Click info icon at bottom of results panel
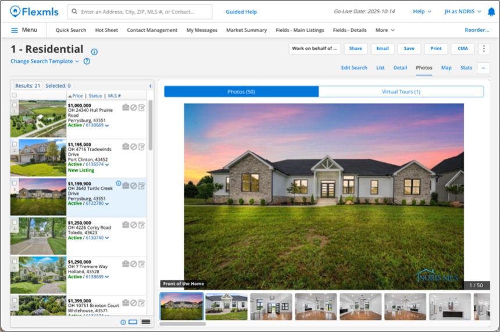Viewport: 500px width, 332px height. coord(123,322)
